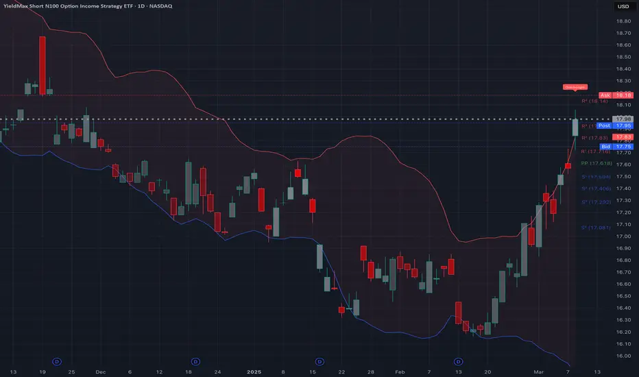Click the red 17.83 price tag
Image resolution: width=639 pixels, height=377 pixels.
coord(623,137)
